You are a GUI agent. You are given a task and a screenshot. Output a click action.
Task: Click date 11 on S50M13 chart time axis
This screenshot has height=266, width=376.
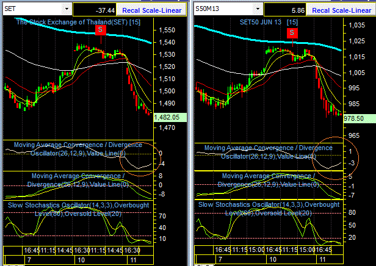coord(322,259)
